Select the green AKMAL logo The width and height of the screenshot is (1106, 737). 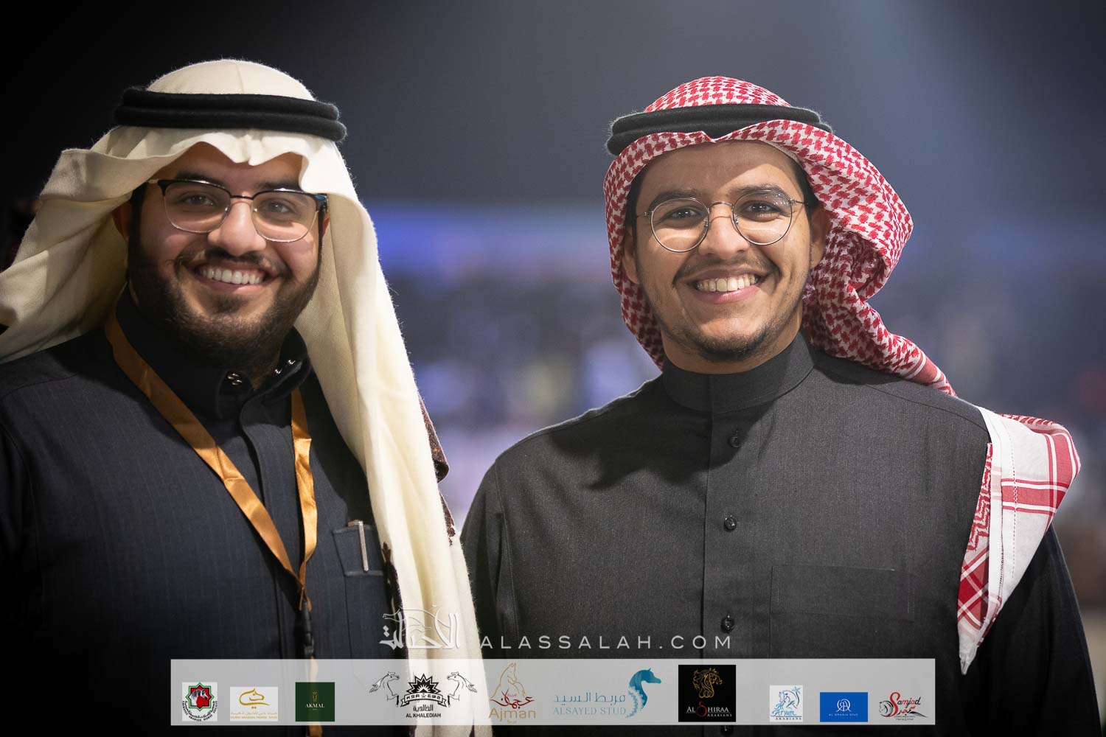[x=315, y=701]
